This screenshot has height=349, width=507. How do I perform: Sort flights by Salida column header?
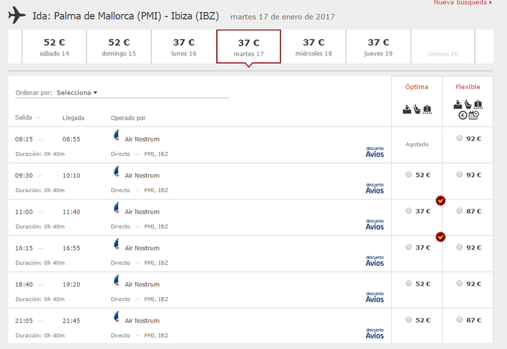(23, 117)
